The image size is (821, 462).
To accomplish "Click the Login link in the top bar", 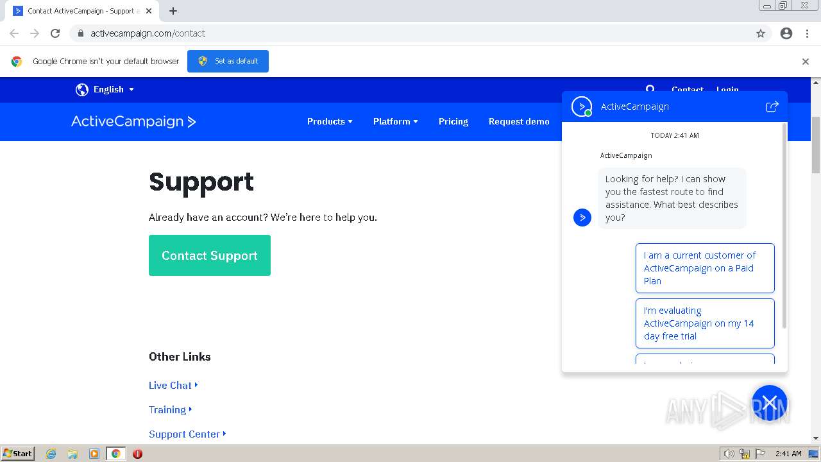I will point(727,89).
